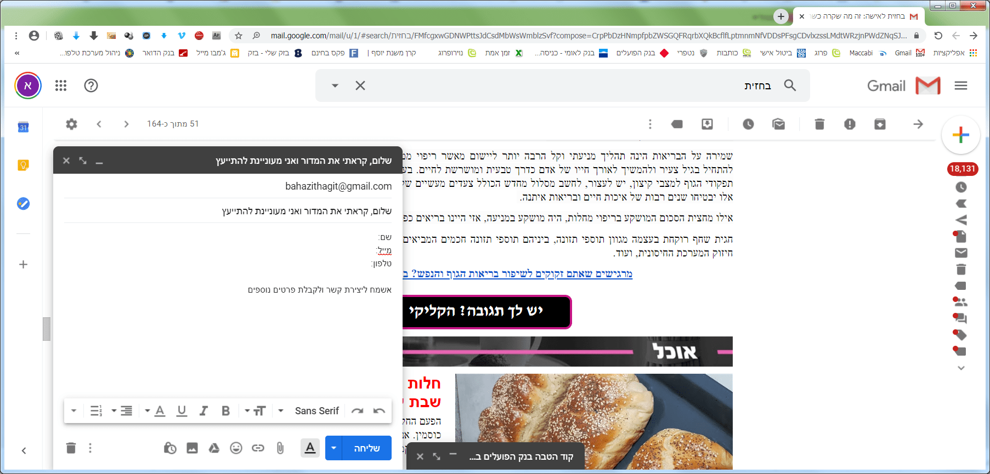Image resolution: width=990 pixels, height=474 pixels.
Task: Toggle italic formatting in compose toolbar
Action: tap(203, 411)
